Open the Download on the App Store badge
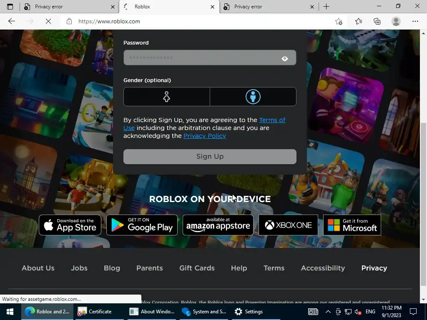The image size is (427, 320). (x=70, y=225)
